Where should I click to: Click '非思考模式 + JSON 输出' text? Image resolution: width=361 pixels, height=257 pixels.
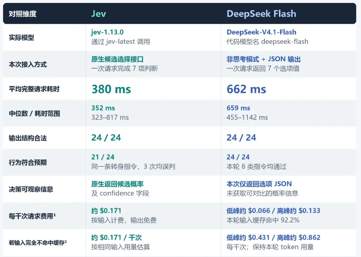coord(264,59)
